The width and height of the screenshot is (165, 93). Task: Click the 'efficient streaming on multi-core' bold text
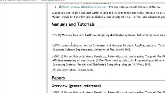click(73, 60)
